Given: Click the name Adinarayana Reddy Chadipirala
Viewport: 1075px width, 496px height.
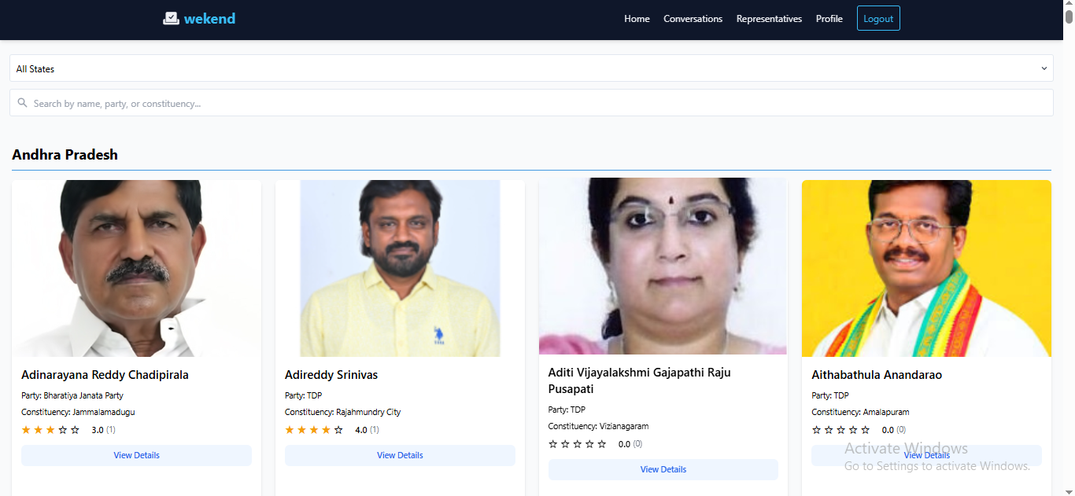Looking at the screenshot, I should (105, 375).
